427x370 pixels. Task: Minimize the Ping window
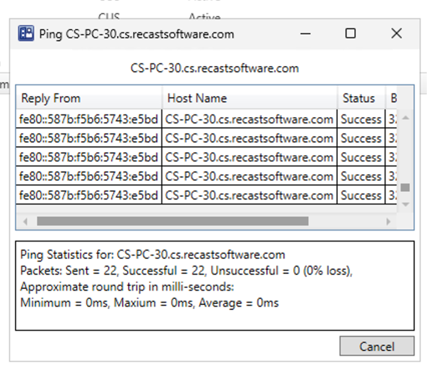305,34
